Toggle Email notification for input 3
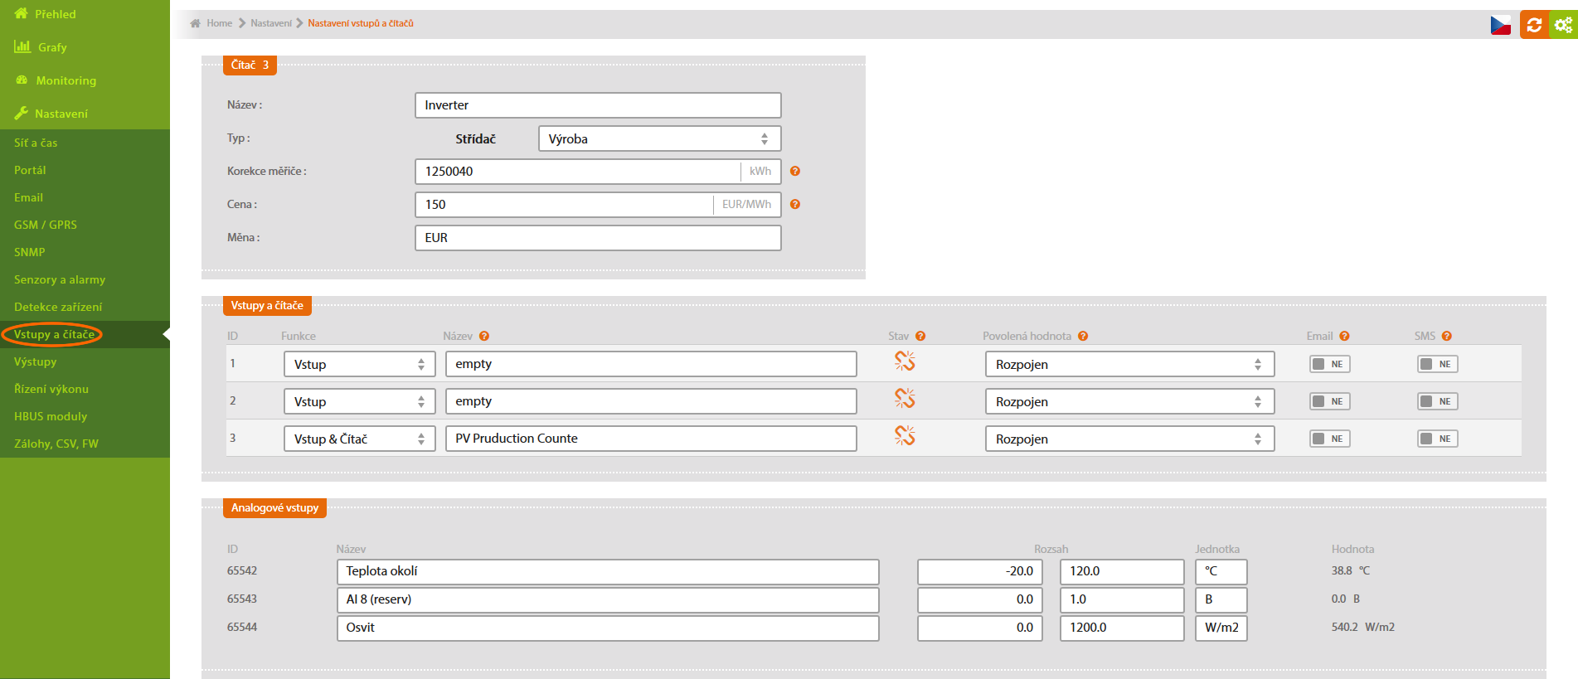Image resolution: width=1578 pixels, height=679 pixels. click(1329, 439)
